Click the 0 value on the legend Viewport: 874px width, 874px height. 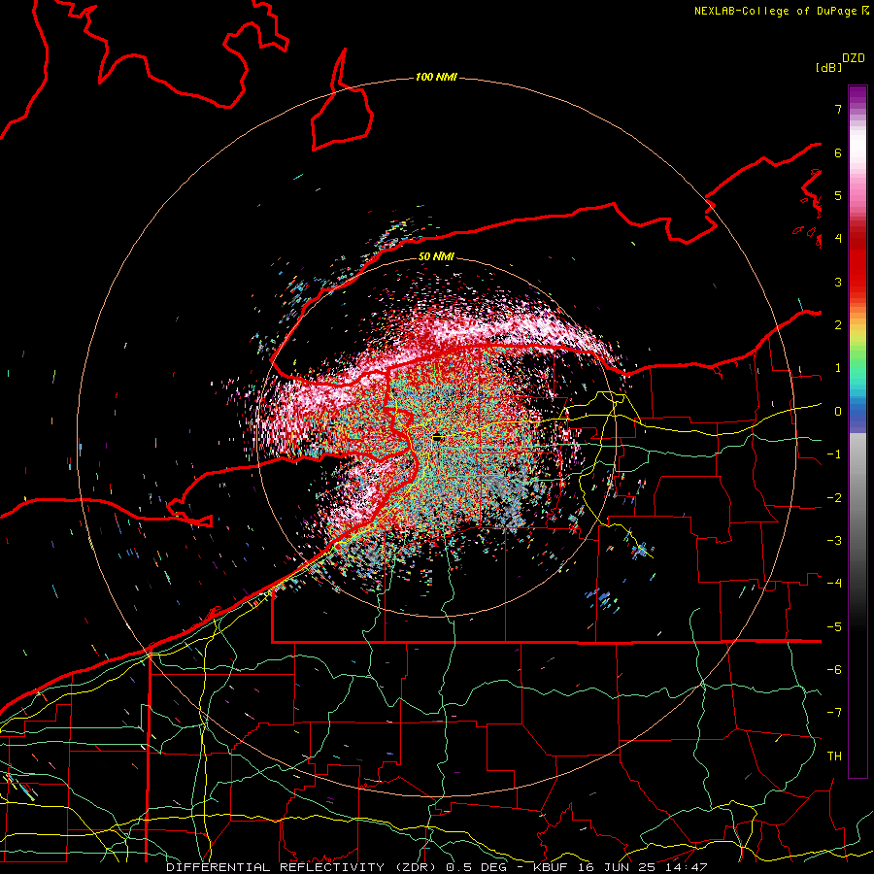838,412
